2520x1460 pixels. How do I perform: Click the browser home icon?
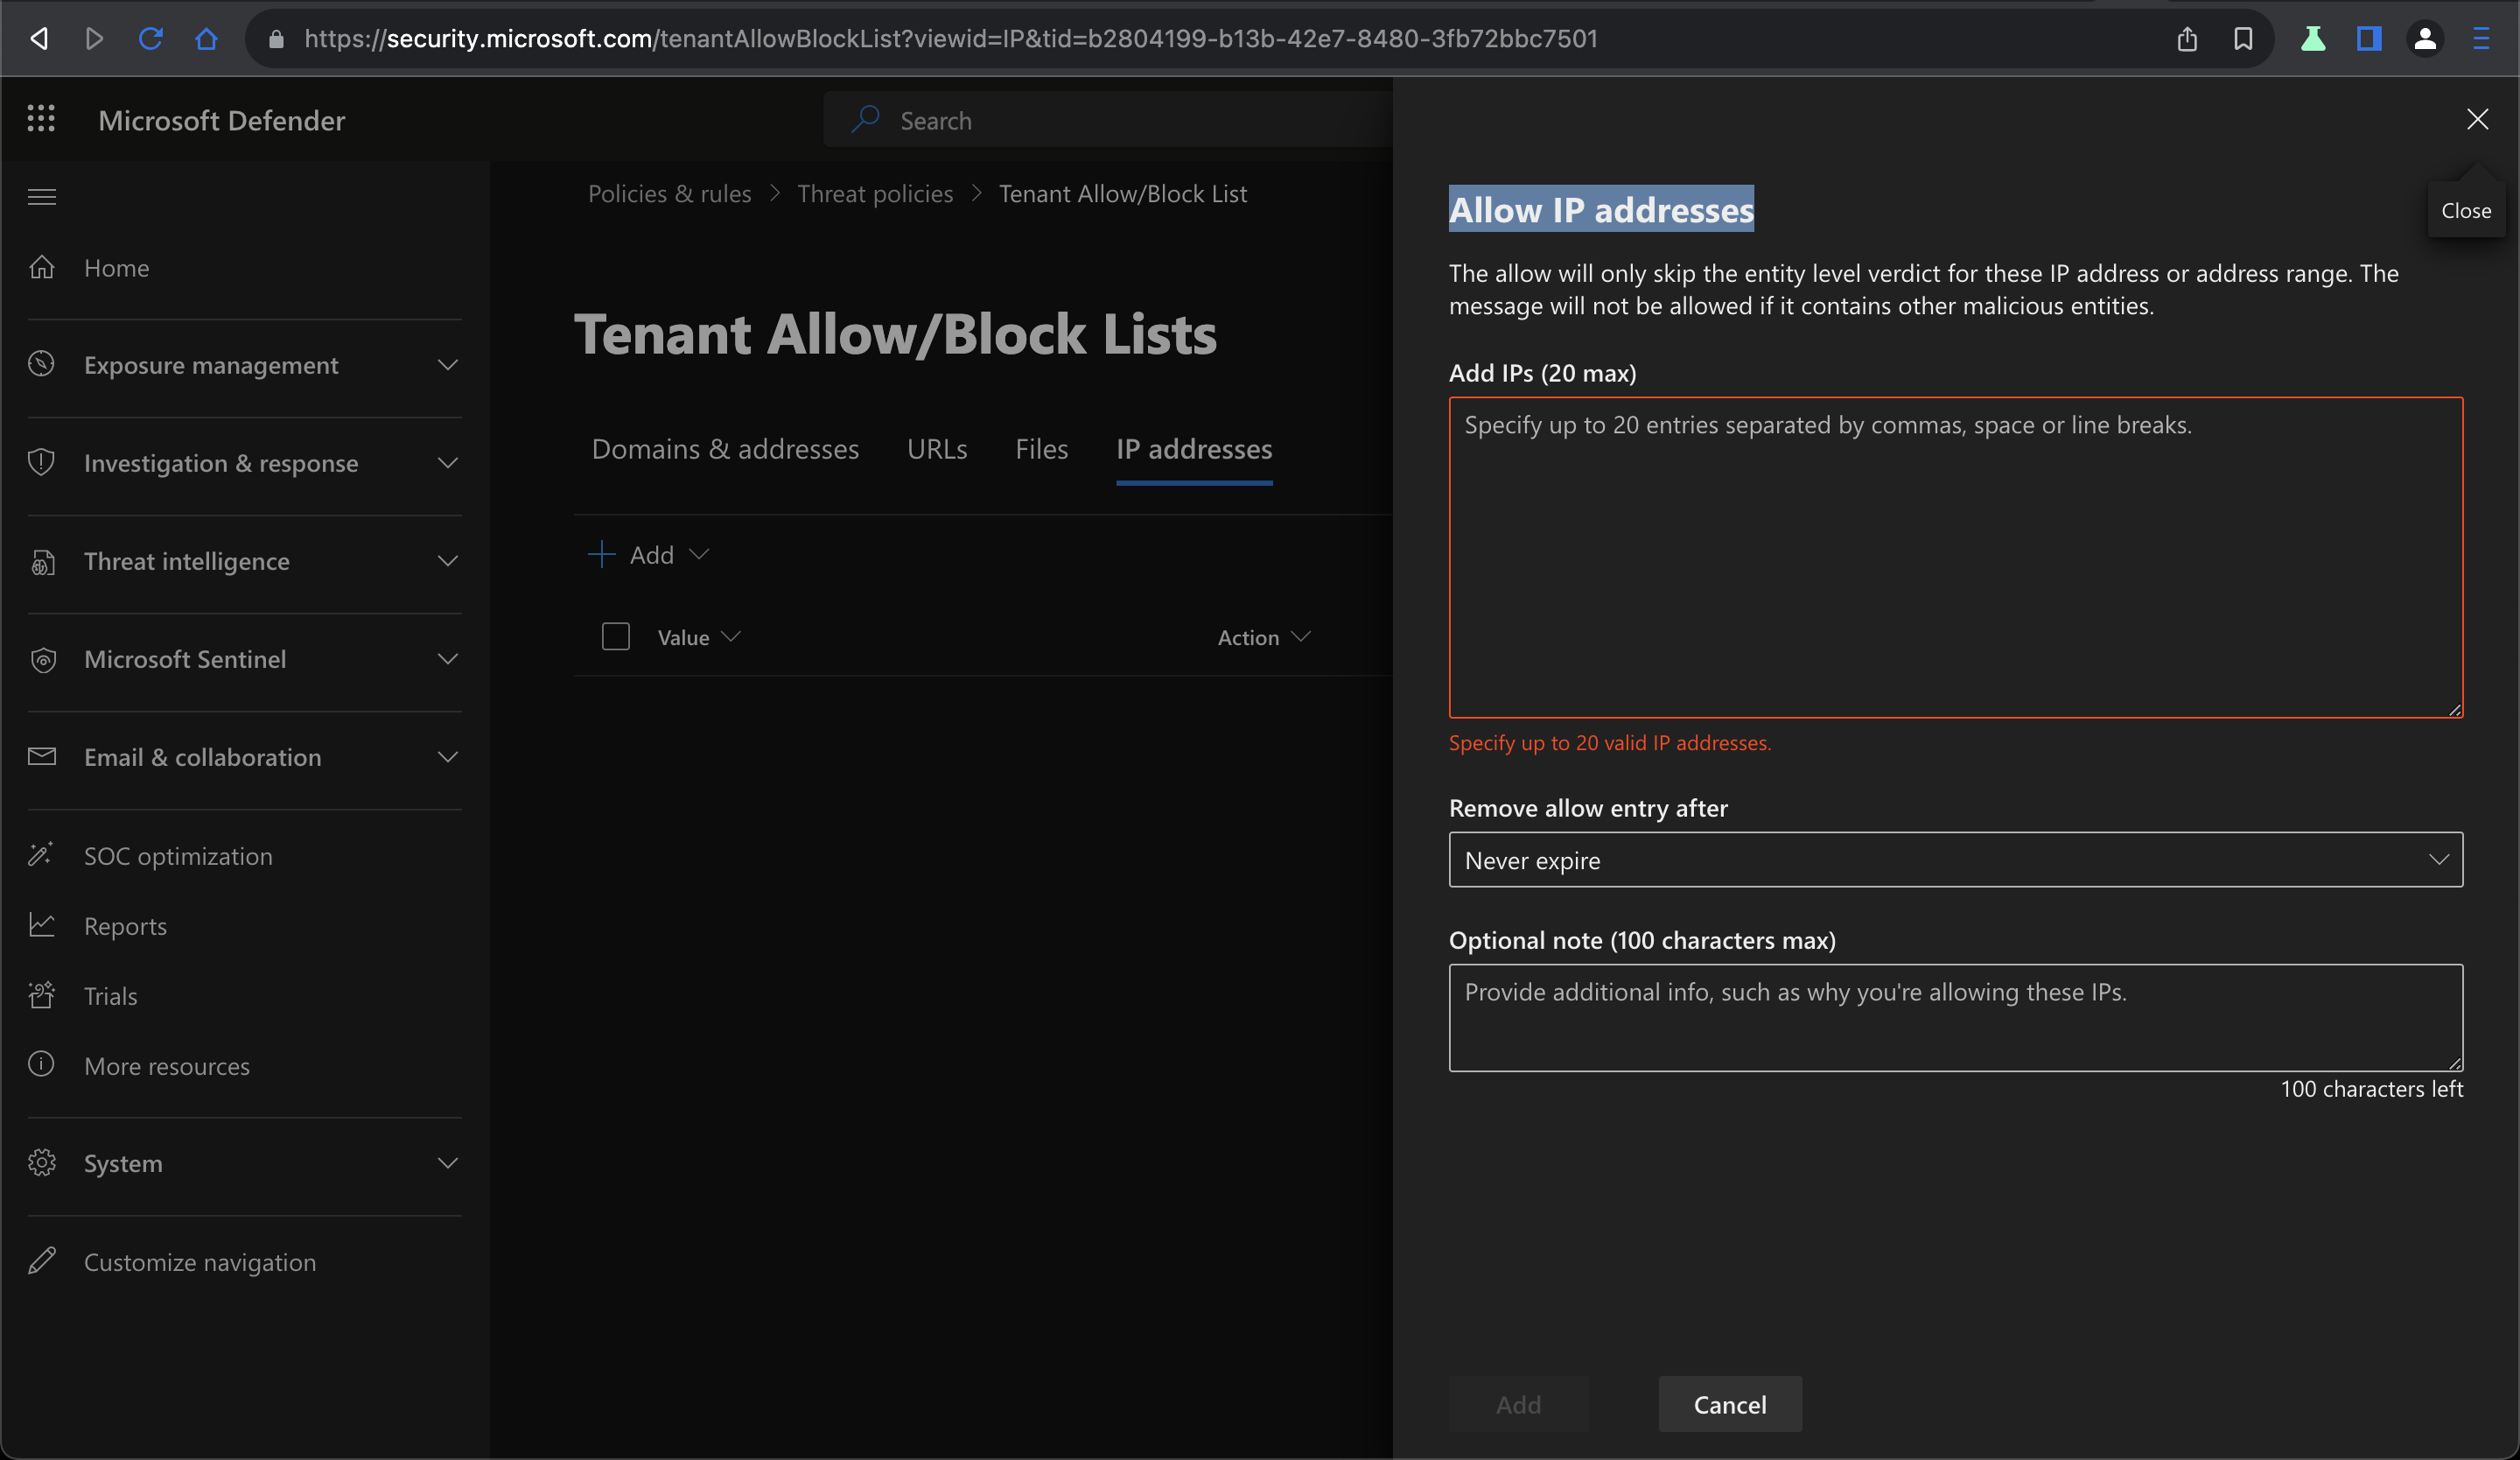coord(206,38)
